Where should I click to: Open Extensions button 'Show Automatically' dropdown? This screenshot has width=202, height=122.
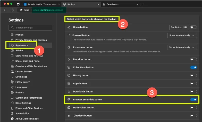tap(182, 47)
